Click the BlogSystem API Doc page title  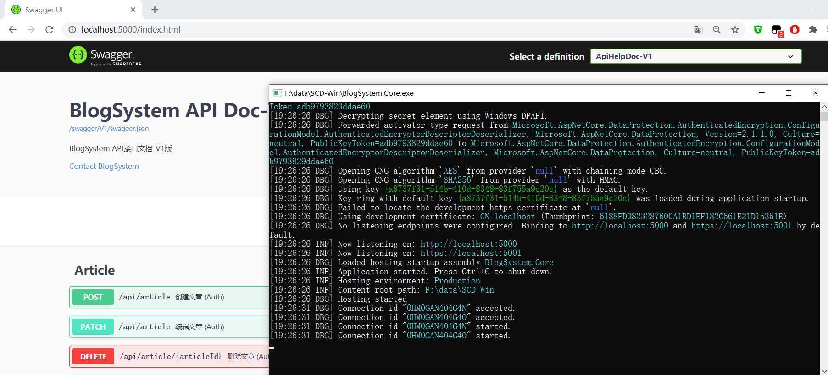coord(168,110)
